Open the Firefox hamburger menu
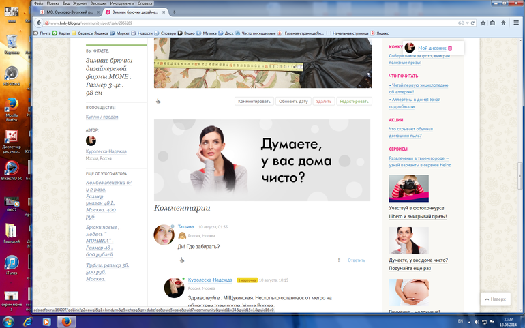Viewport: 525px width, 328px height. click(515, 23)
